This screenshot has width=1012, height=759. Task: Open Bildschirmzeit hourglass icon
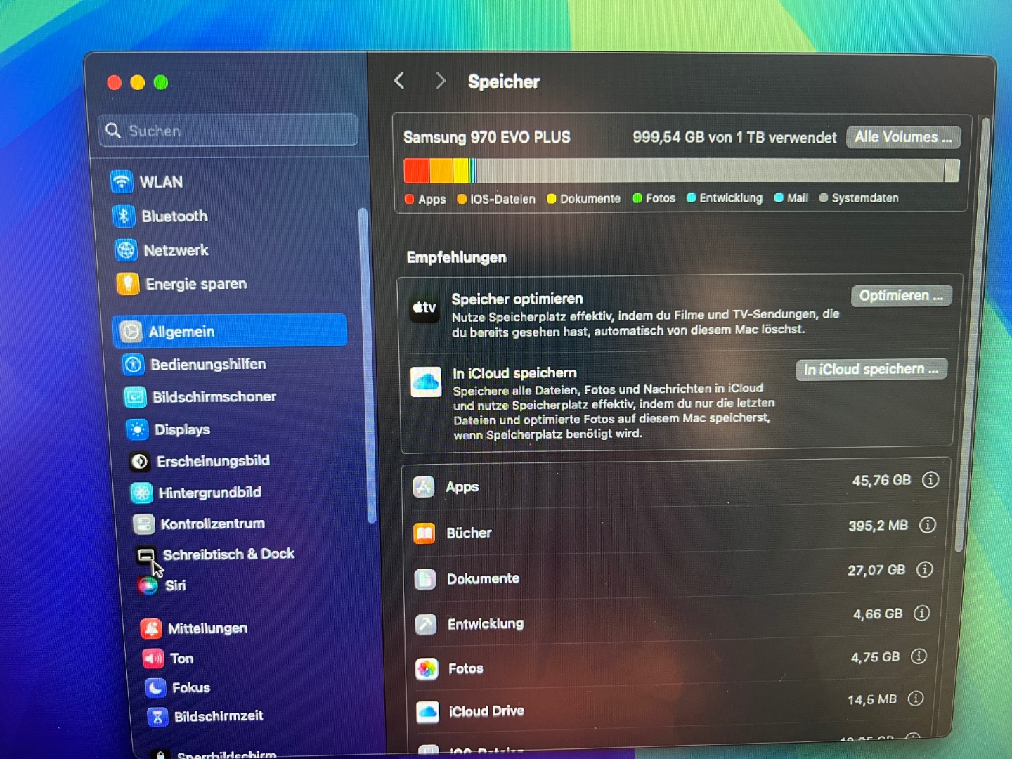click(x=157, y=717)
